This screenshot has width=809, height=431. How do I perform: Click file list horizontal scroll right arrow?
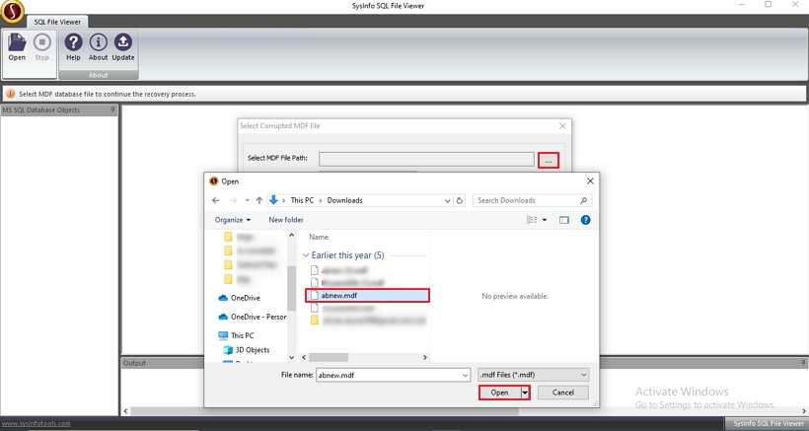pos(425,357)
